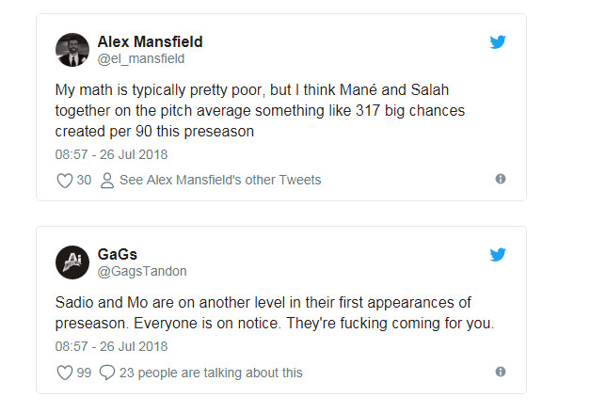Like Alex Mansfield's tweet with the heart icon

[x=65, y=180]
